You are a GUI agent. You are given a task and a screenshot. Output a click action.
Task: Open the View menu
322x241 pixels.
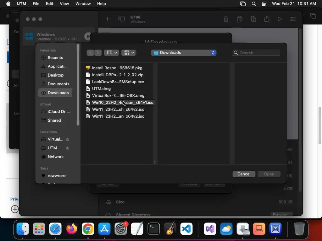[64, 4]
